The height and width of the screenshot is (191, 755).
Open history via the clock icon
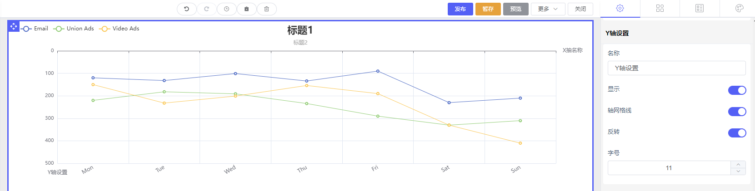pyautogui.click(x=226, y=9)
